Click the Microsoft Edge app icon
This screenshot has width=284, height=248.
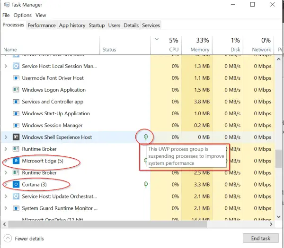16,161
